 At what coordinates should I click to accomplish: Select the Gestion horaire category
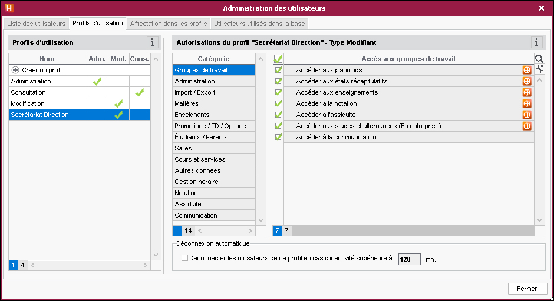tap(214, 182)
